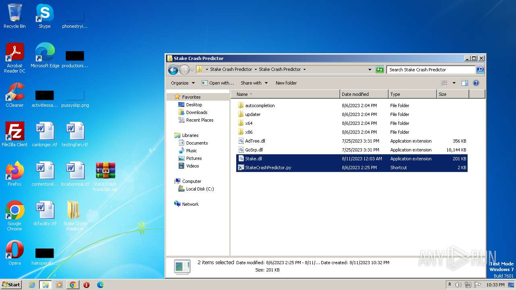Open Internet Explorer from taskbar
Viewport: 516px width, 290px height.
point(32,285)
